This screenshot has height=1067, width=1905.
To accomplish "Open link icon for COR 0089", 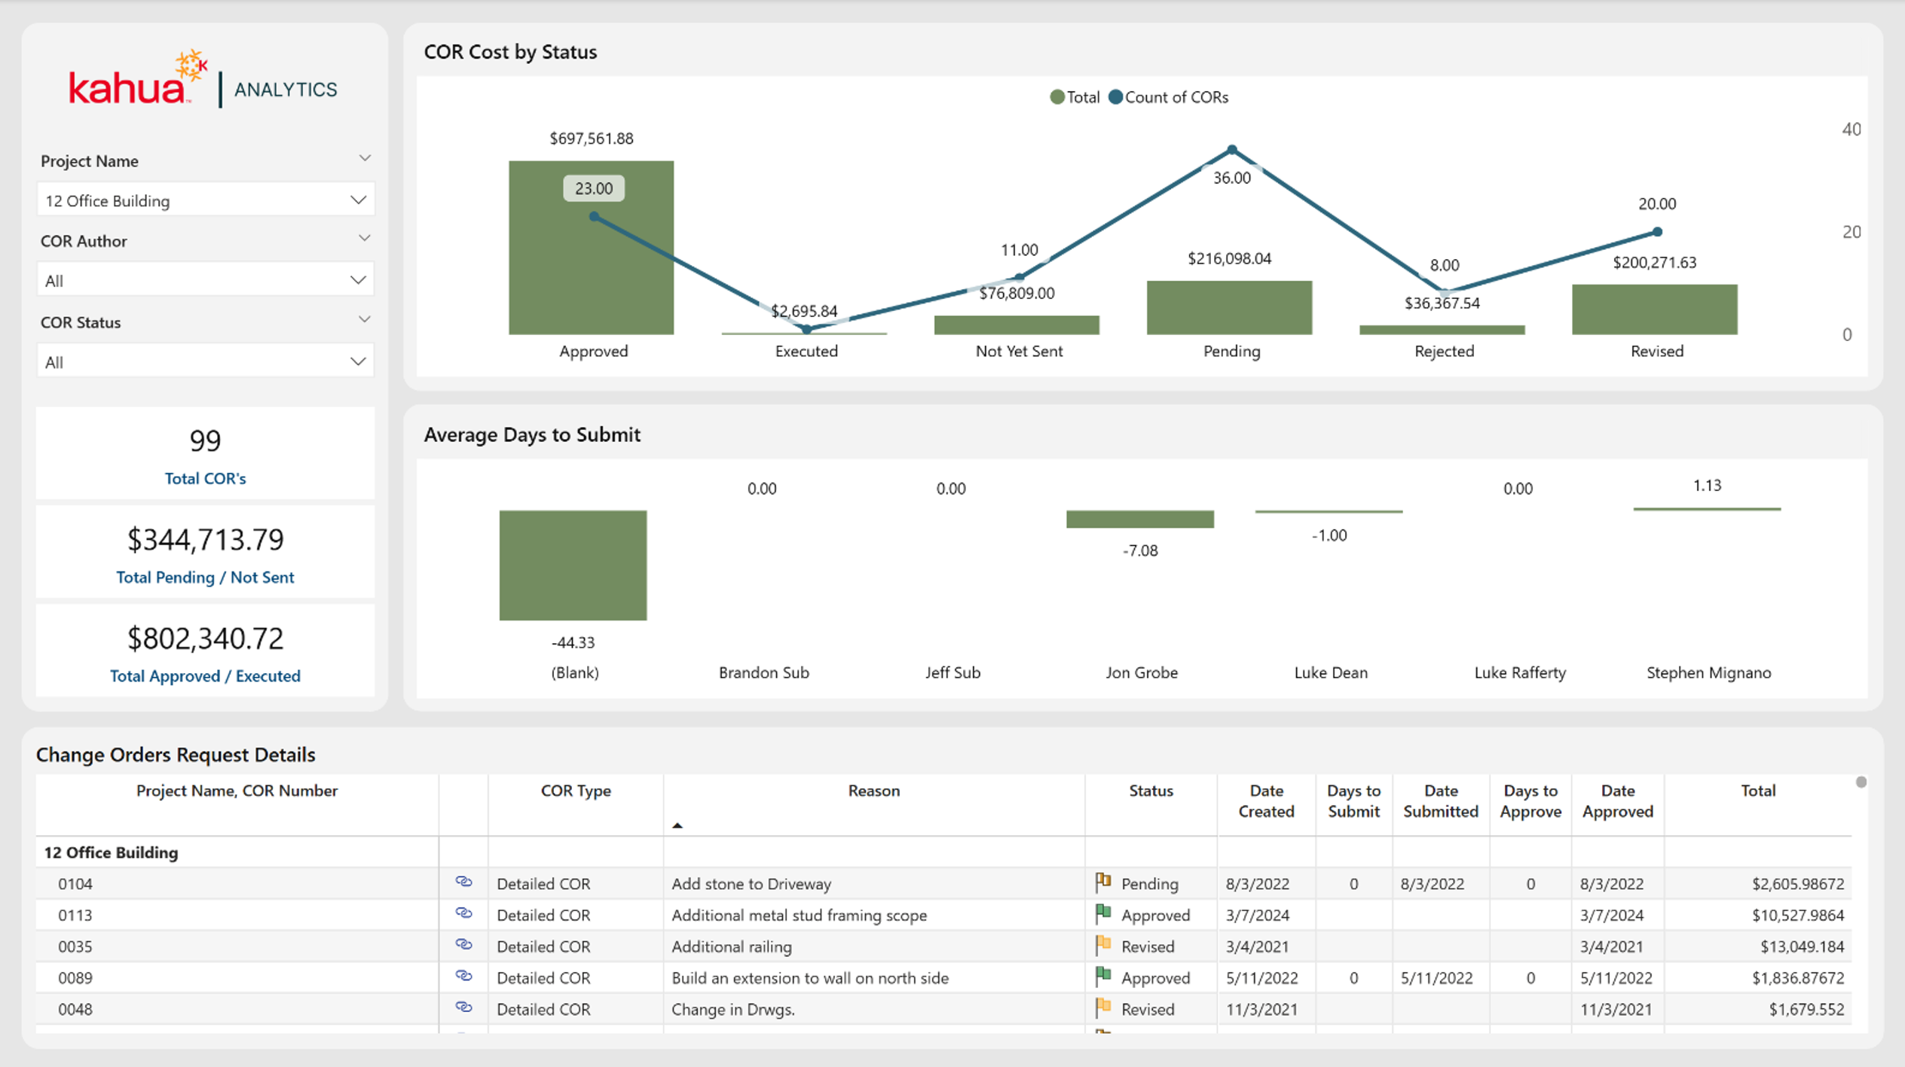I will (463, 977).
